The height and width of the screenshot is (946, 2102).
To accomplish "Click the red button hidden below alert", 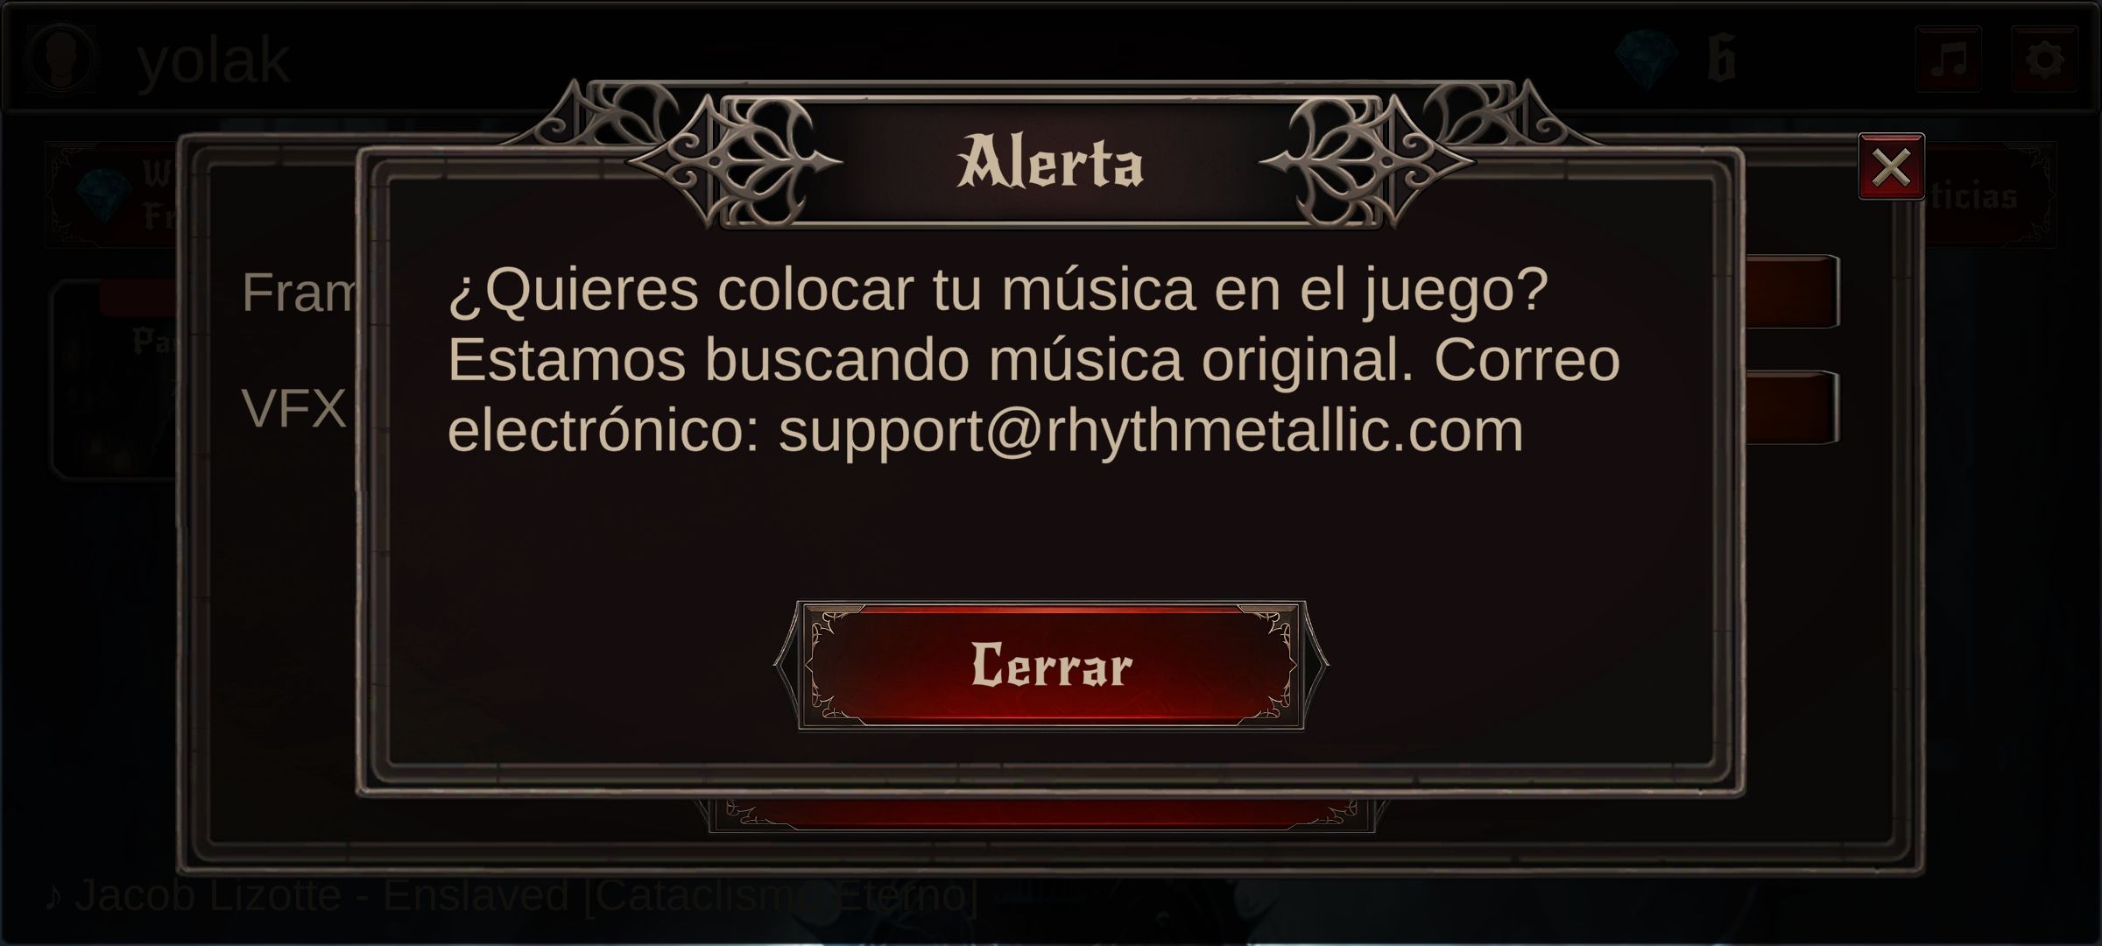I will click(1042, 814).
